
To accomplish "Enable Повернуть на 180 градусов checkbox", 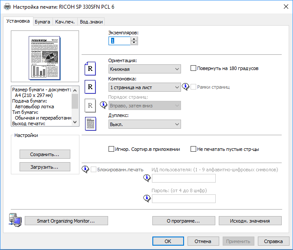I will coord(194,68).
